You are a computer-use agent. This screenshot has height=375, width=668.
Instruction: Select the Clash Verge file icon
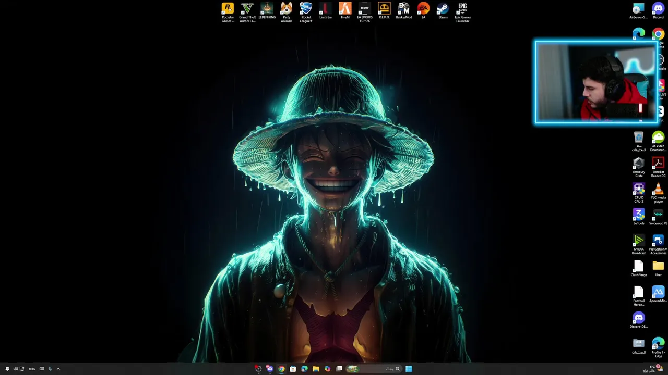click(639, 269)
